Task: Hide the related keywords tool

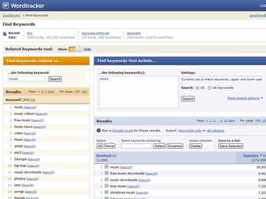Action: [x=87, y=49]
